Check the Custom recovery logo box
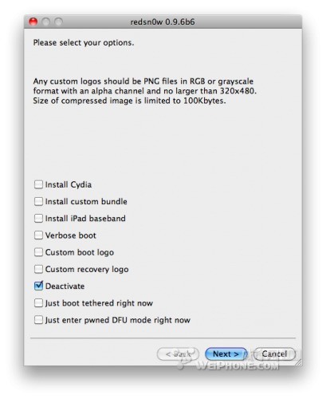The width and height of the screenshot is (326, 399). tap(38, 269)
